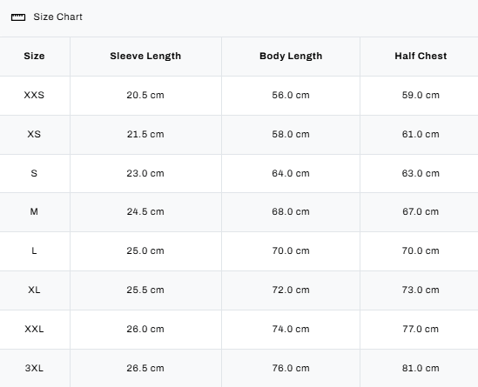Viewport: 478px width, 387px height.
Task: Click the ruler icon beside Size Chart
Action: (x=18, y=17)
